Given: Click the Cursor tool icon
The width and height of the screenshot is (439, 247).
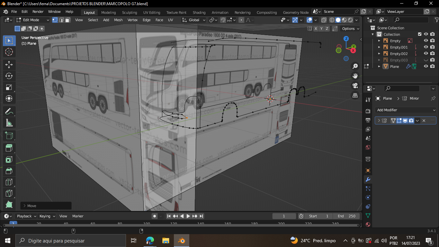Looking at the screenshot, I should [9, 52].
